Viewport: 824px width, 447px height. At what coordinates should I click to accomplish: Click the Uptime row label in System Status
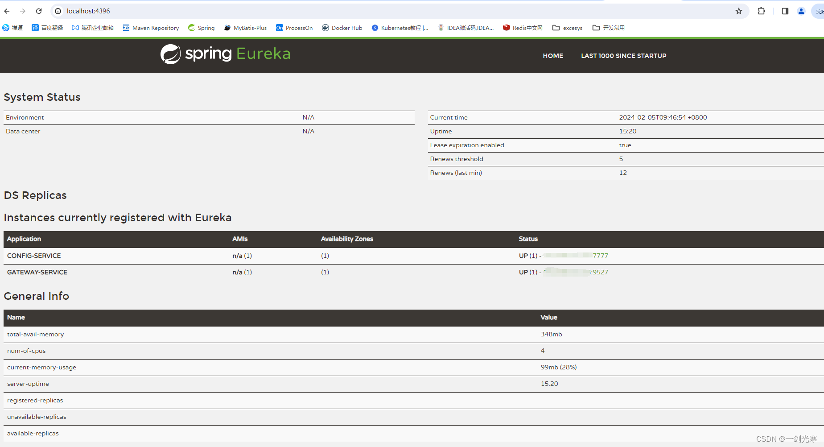point(441,131)
